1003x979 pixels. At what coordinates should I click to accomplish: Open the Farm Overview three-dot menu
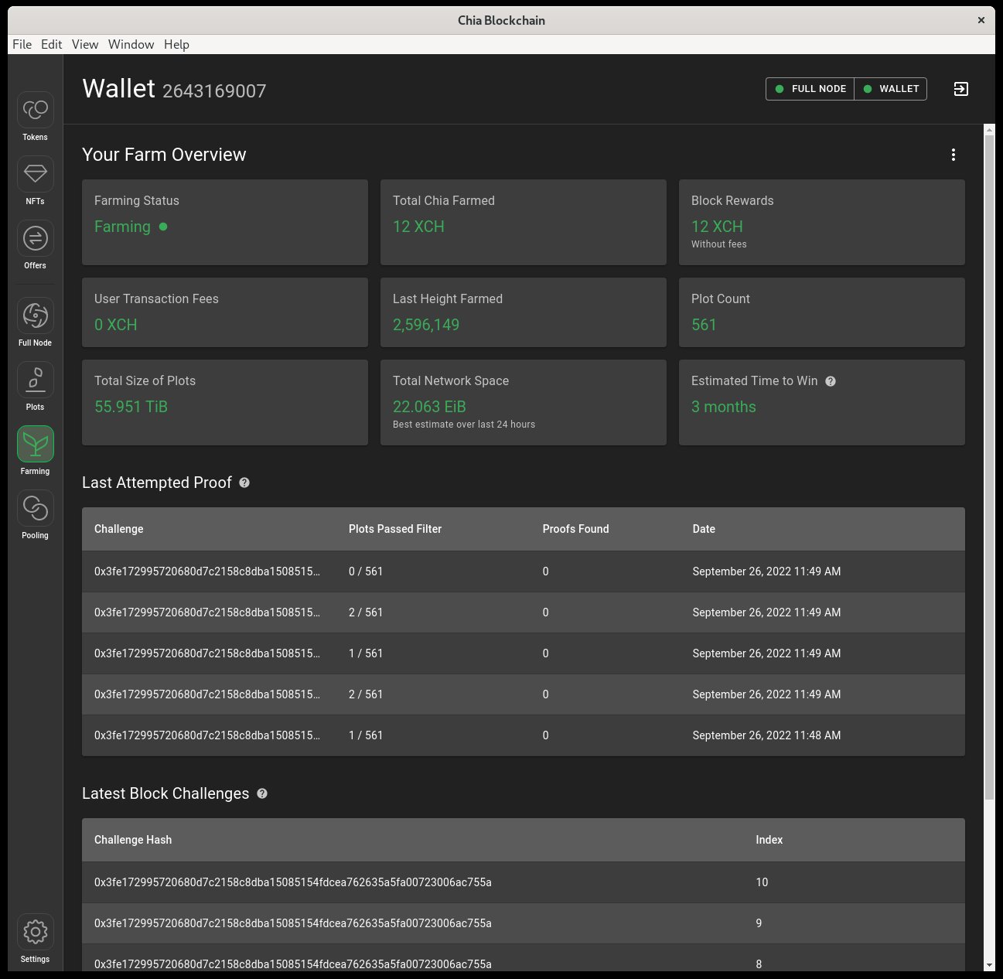click(x=954, y=155)
